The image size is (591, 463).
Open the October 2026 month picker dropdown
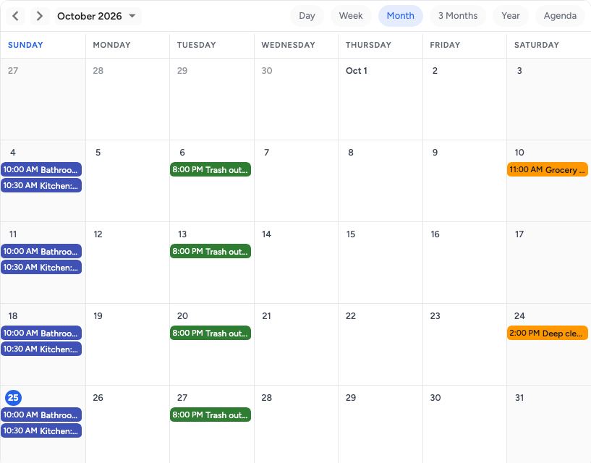pos(98,16)
